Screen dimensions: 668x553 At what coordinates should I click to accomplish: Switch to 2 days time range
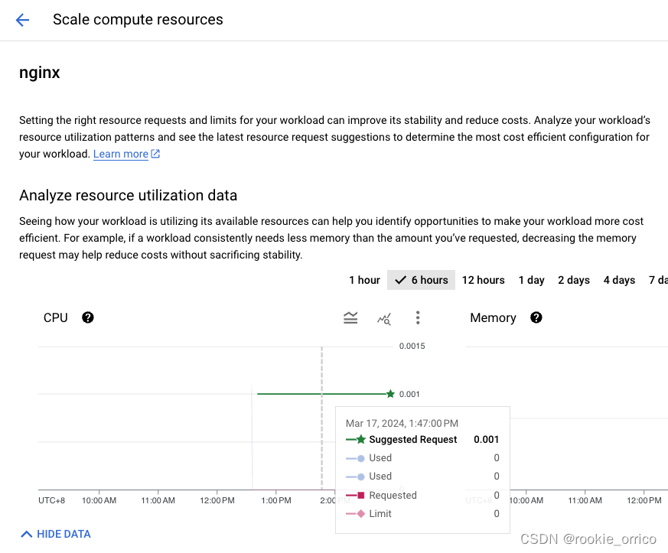pos(574,280)
